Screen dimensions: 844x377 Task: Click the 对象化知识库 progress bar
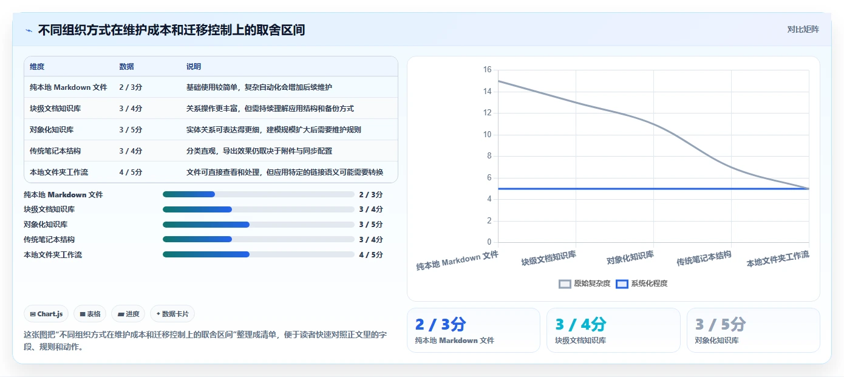[258, 225]
